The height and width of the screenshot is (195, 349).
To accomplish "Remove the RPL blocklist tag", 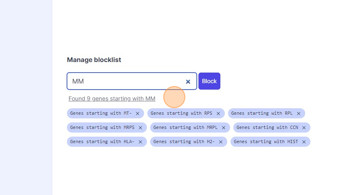I will [299, 114].
